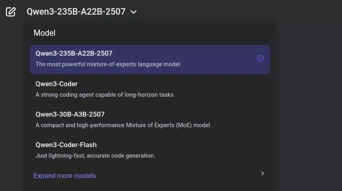
Task: Pick the Qwen3-Coder-Flash model
Action: [x=150, y=150]
